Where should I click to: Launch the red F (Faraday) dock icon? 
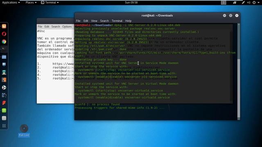click(x=4, y=103)
